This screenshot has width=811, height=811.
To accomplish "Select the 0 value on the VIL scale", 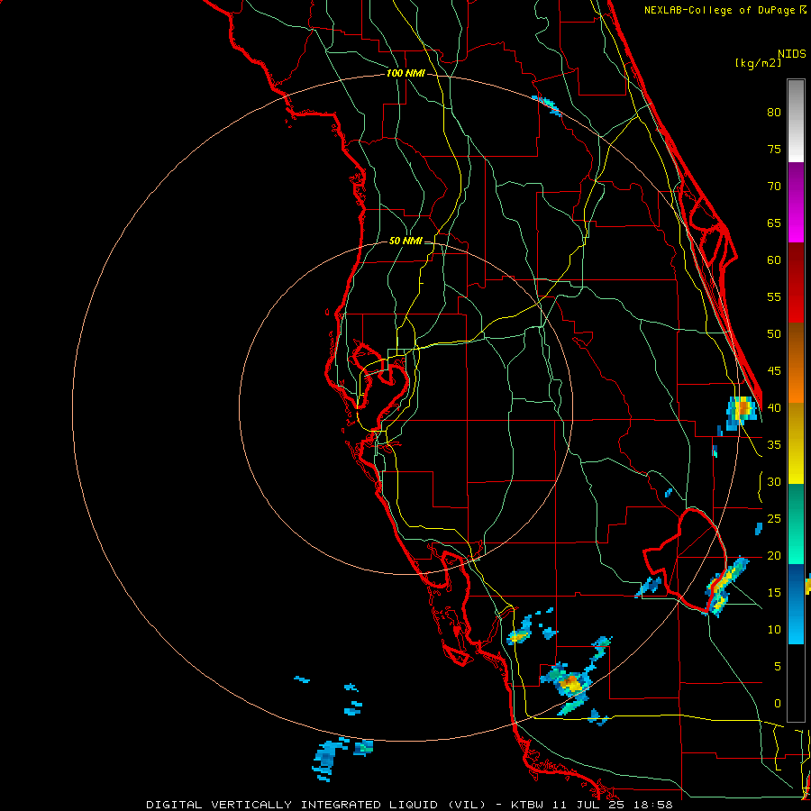I will (x=778, y=704).
